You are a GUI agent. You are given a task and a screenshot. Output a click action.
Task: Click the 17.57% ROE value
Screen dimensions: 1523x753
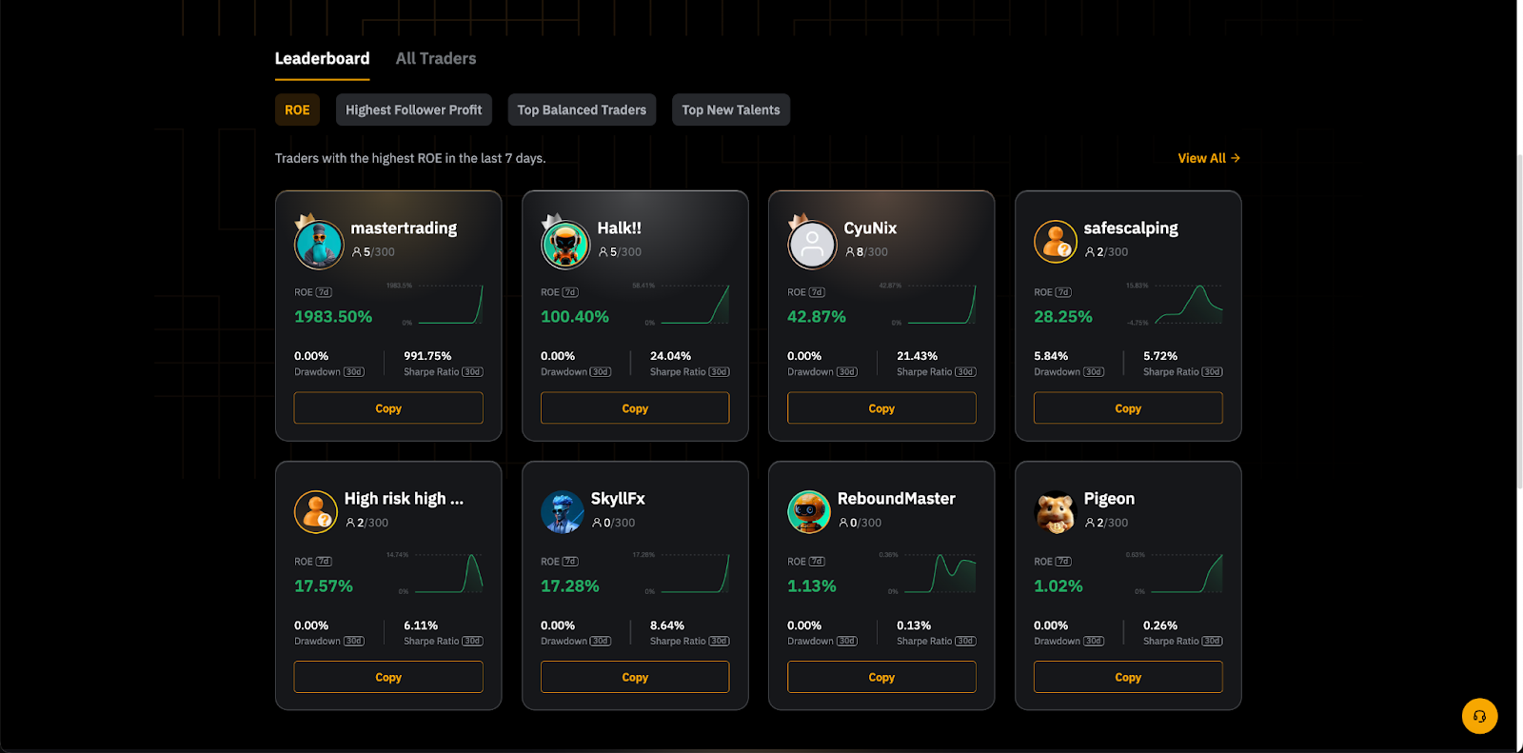[324, 586]
